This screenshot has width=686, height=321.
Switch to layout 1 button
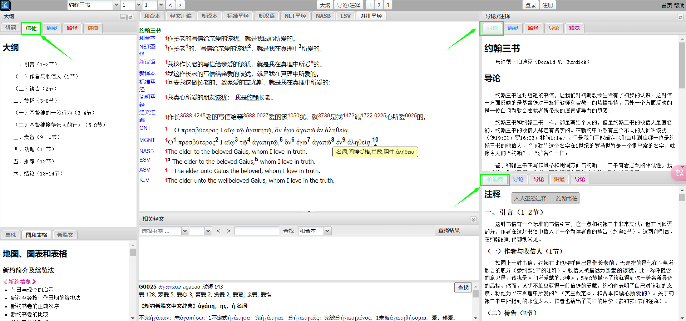tap(370, 5)
